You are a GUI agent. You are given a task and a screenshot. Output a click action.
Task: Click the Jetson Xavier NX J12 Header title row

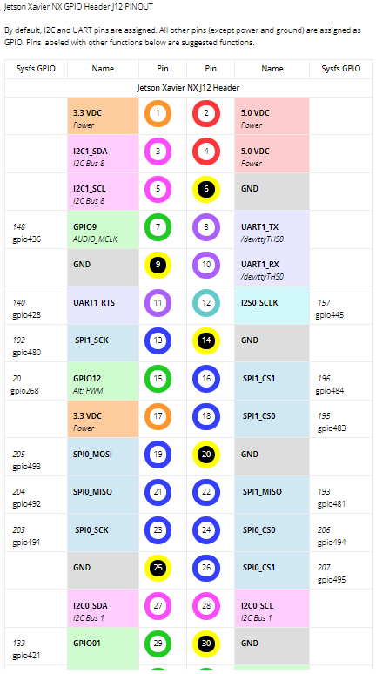188,88
